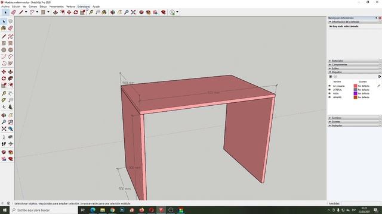
Task: Open Windows Start menu
Action: (5, 210)
